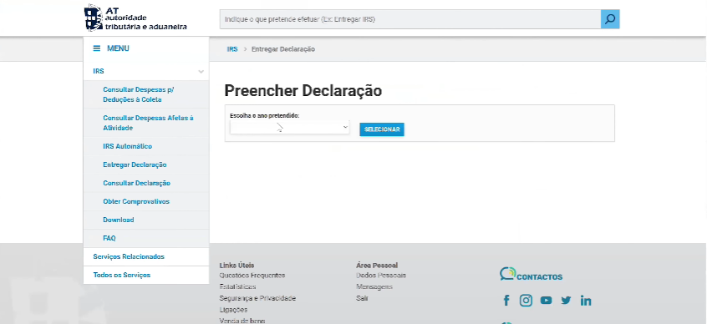
Task: Focus the search input field
Action: [x=409, y=19]
